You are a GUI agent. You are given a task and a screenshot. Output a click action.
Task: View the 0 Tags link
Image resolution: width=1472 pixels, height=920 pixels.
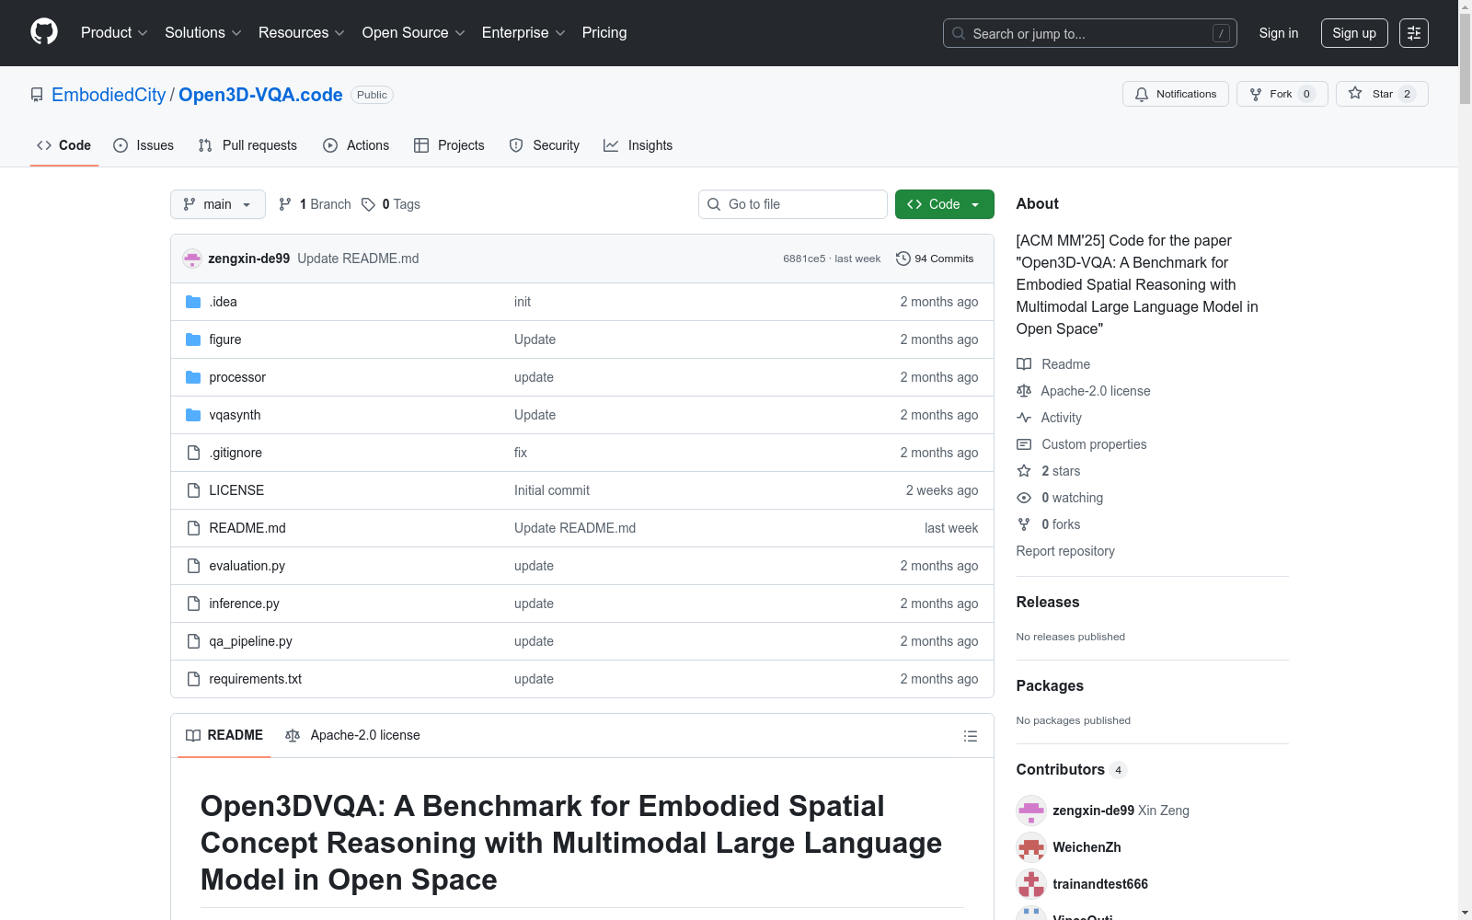pos(391,204)
